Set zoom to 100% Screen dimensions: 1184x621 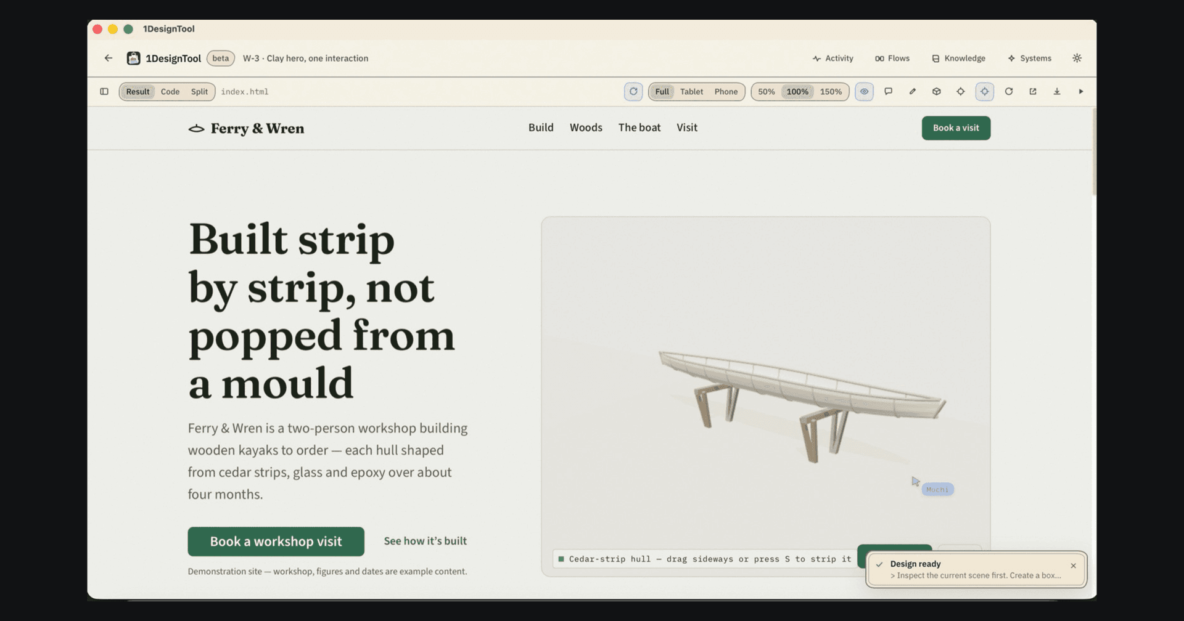click(797, 92)
